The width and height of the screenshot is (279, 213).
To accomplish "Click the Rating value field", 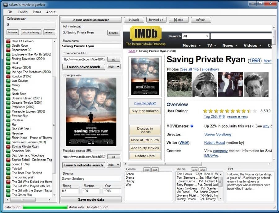I will pos(70,191).
